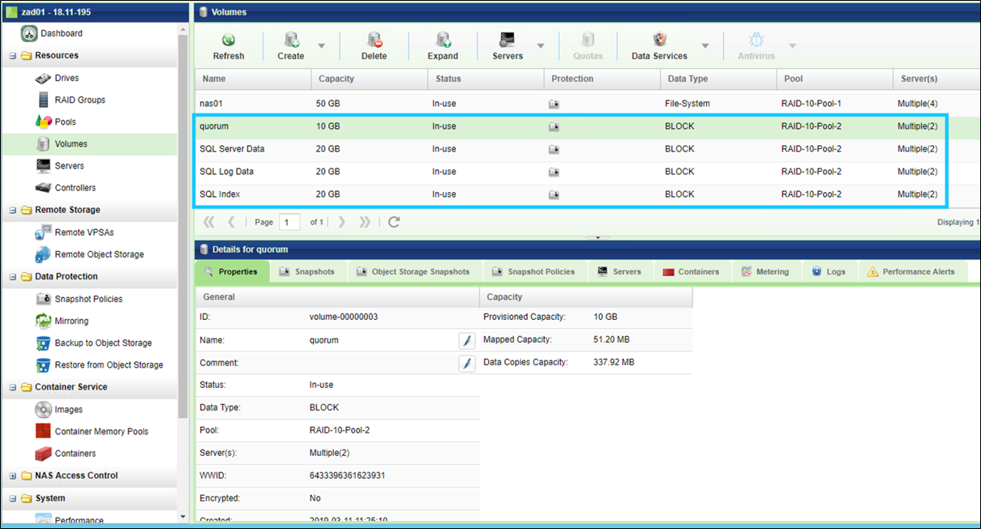
Task: Refresh the Volumes list
Action: [228, 45]
